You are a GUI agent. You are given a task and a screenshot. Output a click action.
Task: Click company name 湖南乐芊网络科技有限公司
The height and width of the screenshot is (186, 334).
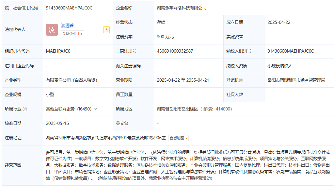tap(182, 8)
